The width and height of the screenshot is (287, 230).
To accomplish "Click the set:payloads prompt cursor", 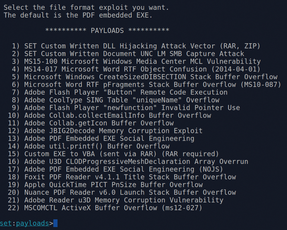I will 55,223.
